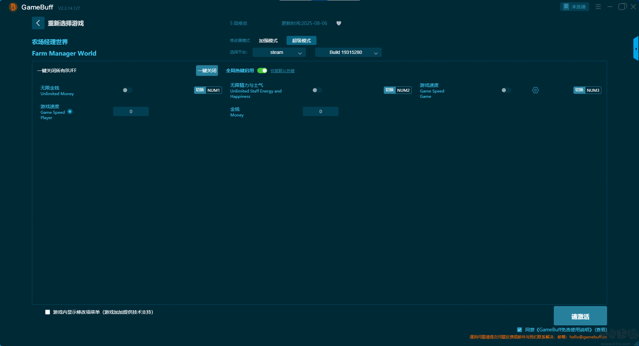Expand the Build 19315280 version dropdown
This screenshot has width=639, height=346.
(348, 52)
